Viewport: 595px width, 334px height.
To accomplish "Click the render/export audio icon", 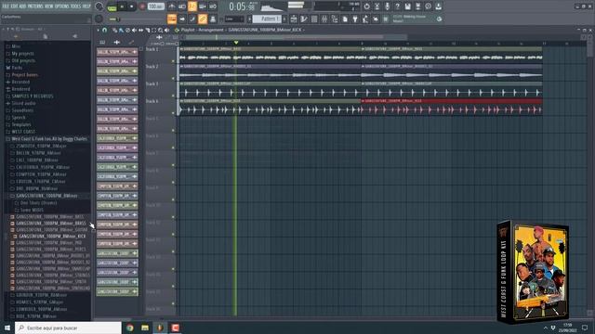I will click(417, 6).
